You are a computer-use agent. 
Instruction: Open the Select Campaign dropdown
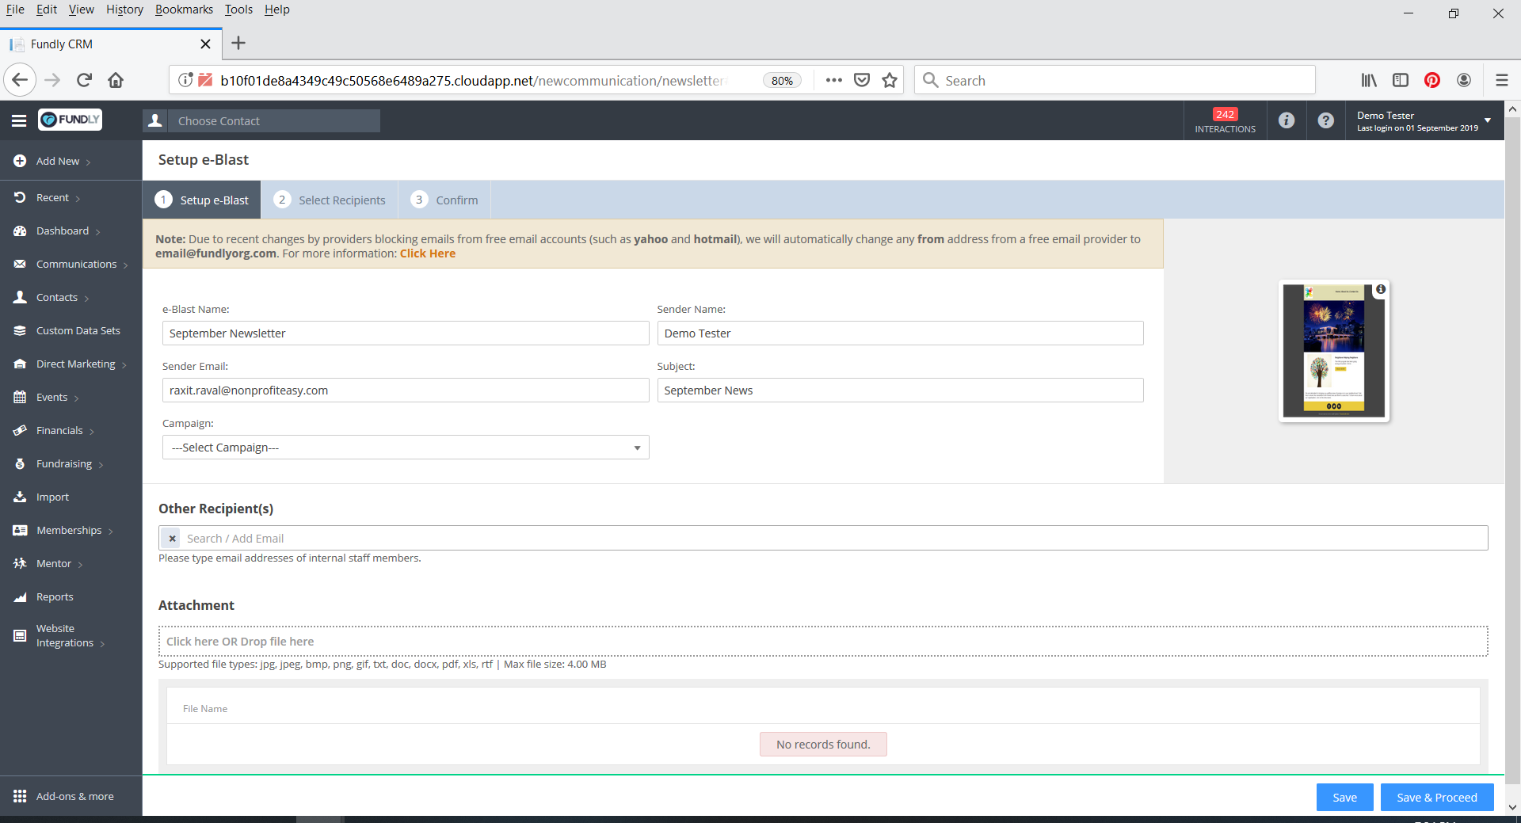coord(405,448)
